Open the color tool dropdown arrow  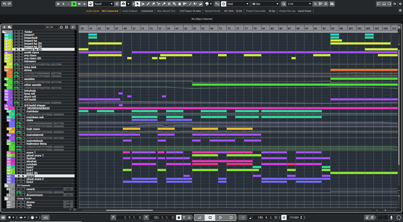point(211,4)
